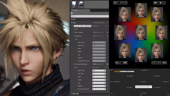Collapse the Emotions array row
This screenshot has width=170, height=96.
(x=74, y=36)
